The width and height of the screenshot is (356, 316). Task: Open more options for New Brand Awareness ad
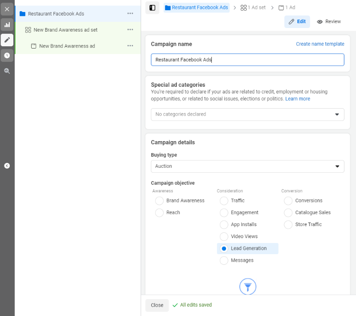click(x=130, y=46)
